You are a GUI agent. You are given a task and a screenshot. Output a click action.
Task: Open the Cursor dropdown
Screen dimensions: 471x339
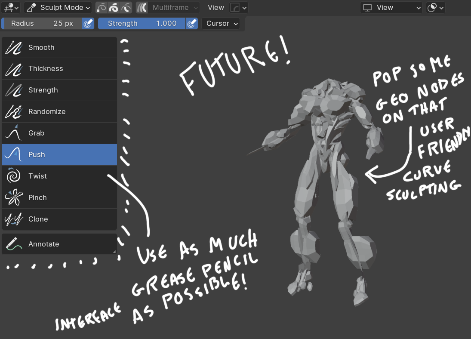pyautogui.click(x=221, y=23)
